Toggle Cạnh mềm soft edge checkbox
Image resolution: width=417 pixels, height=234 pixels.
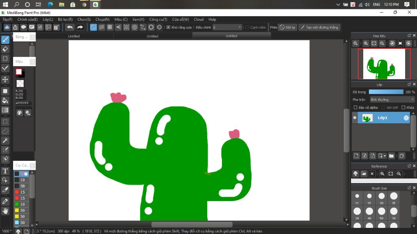pyautogui.click(x=247, y=27)
